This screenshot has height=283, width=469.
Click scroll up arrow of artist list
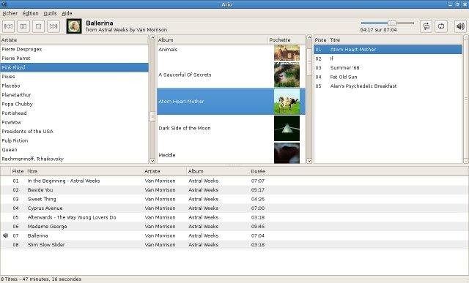click(x=152, y=38)
